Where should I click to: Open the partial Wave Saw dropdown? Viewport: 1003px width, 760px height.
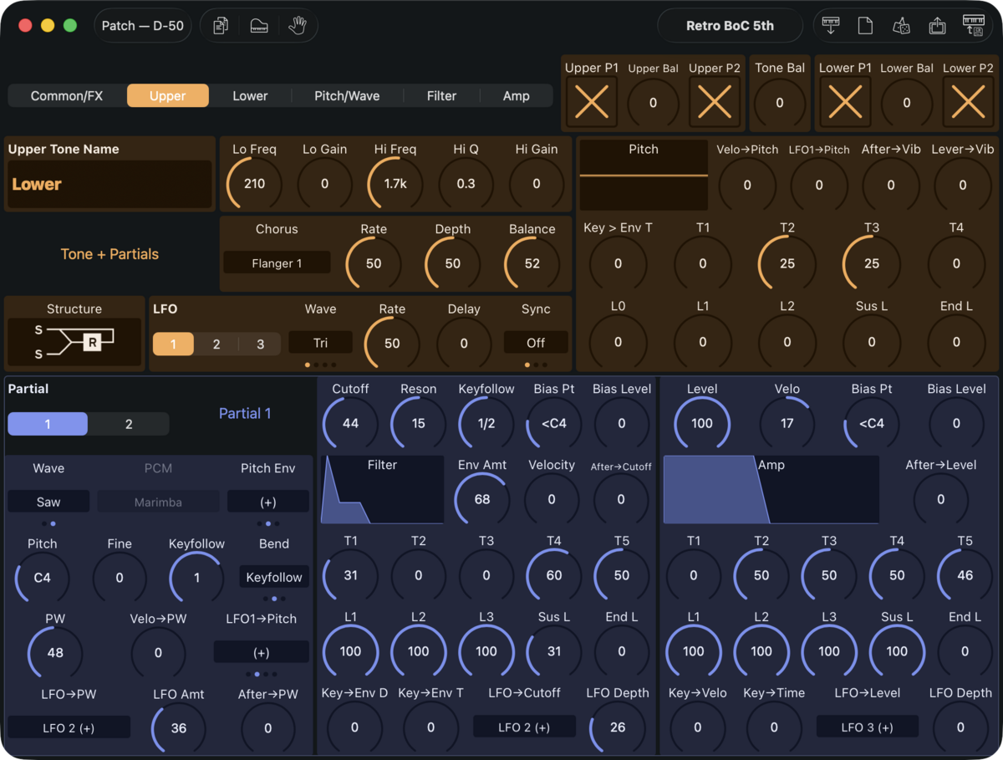(x=48, y=502)
